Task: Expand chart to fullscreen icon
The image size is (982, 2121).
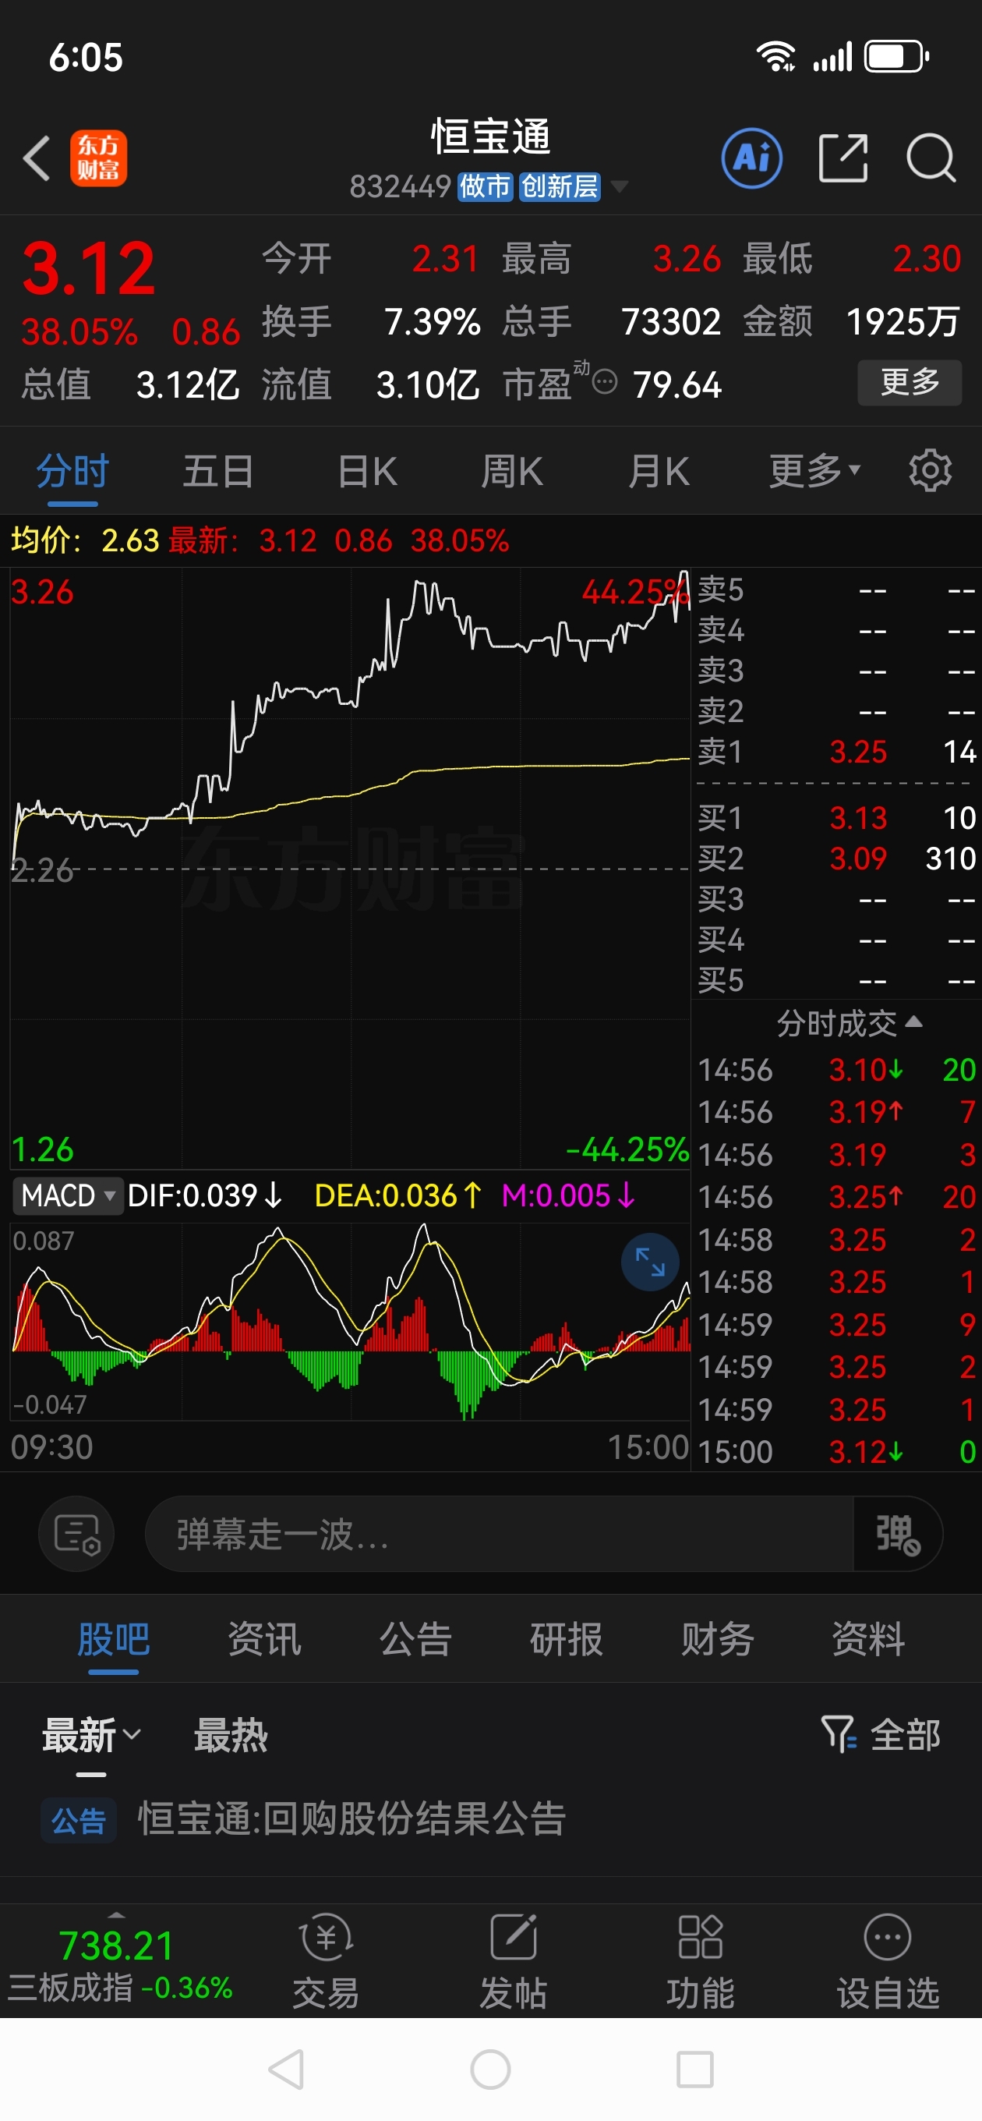Action: coord(649,1262)
